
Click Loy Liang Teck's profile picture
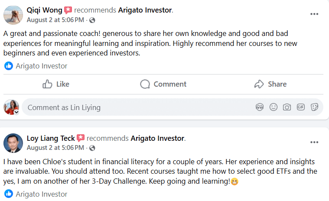(x=13, y=143)
